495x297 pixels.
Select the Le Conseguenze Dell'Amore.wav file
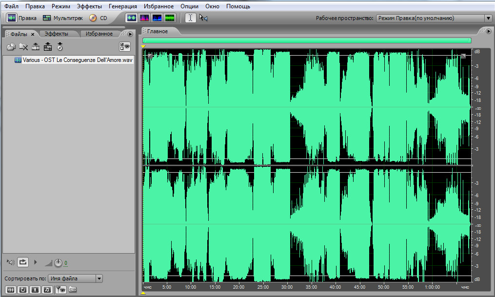[x=77, y=60]
